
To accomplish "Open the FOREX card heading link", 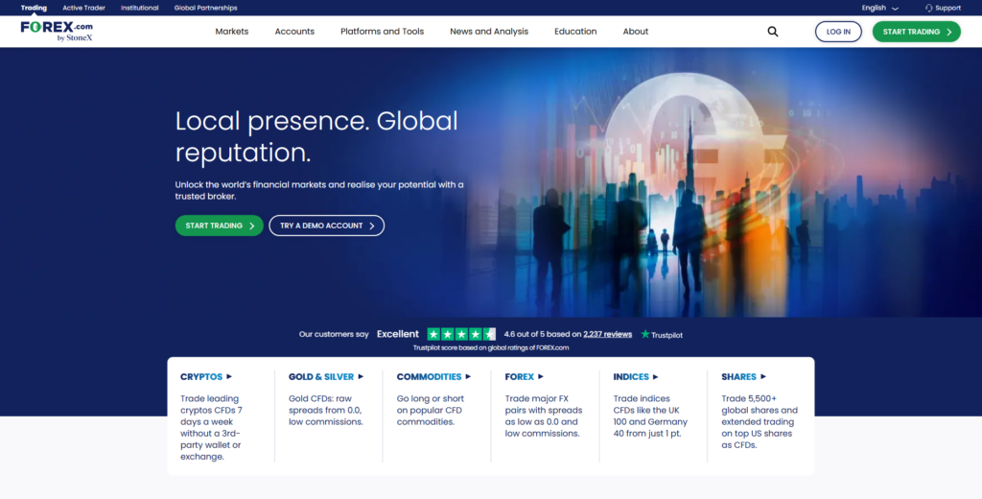I will [x=519, y=377].
